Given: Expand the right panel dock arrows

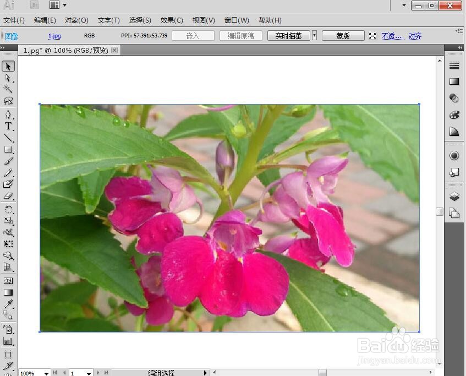Looking at the screenshot, I should [460, 47].
